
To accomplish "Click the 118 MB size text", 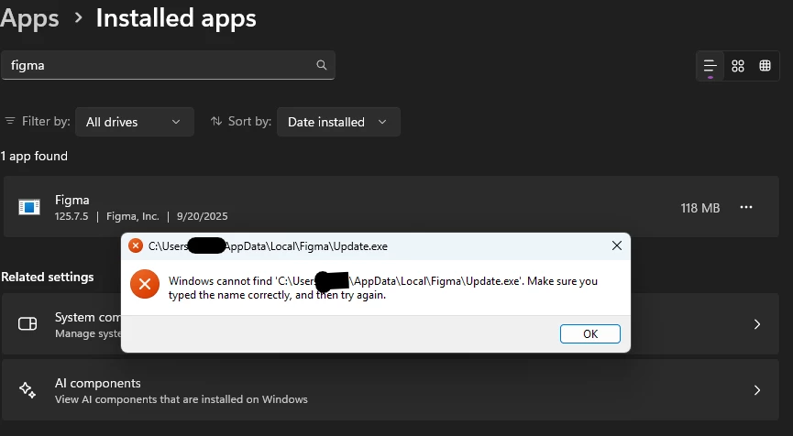I will (699, 208).
